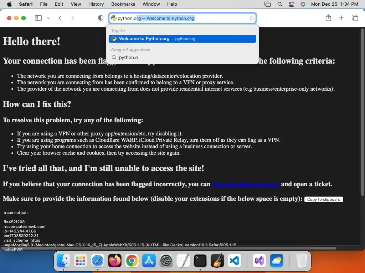This screenshot has width=365, height=273.
Task: Click the 'ts=1703529222.31' trace line
Action: [x=21, y=236]
